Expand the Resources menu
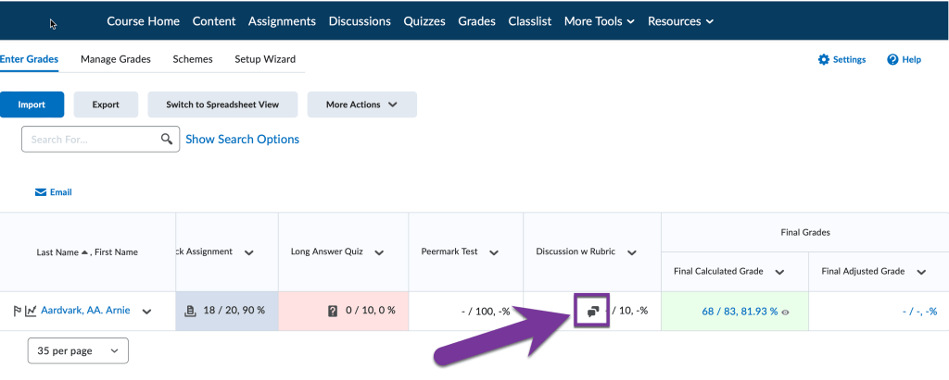Viewport: 949px width, 380px height. (680, 21)
